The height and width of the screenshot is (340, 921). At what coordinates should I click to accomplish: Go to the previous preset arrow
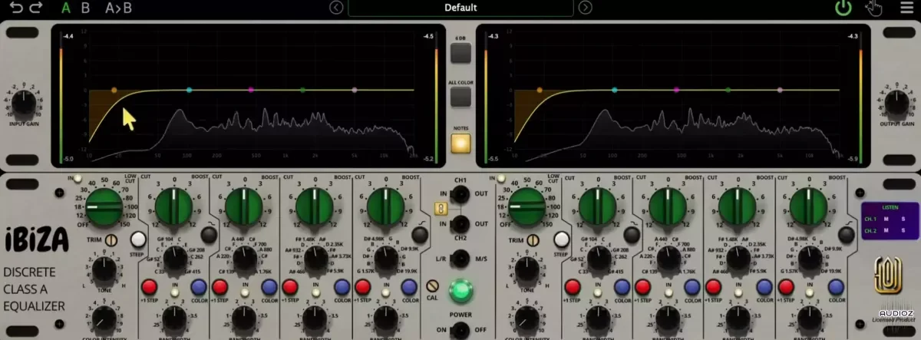tap(335, 8)
